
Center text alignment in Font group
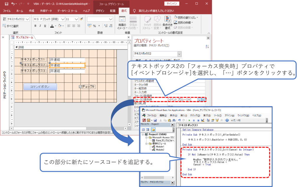click(x=73, y=26)
